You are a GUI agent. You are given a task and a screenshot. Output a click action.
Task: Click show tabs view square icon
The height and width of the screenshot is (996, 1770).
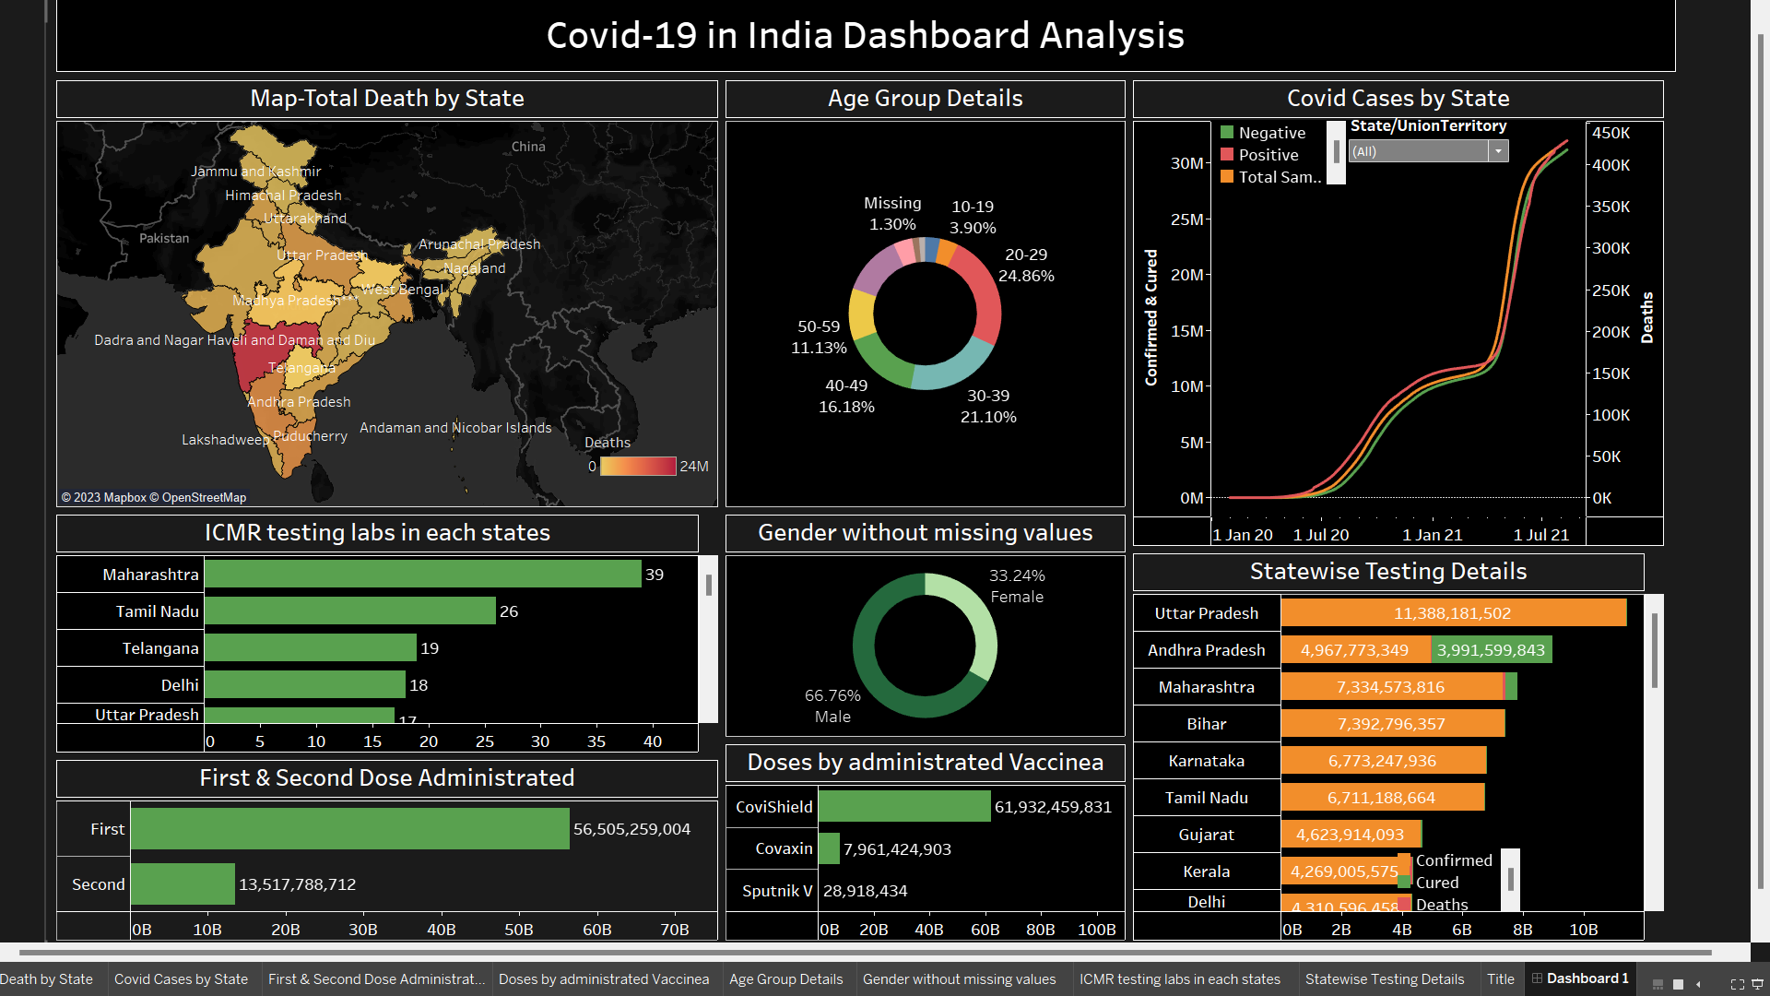click(x=1678, y=984)
